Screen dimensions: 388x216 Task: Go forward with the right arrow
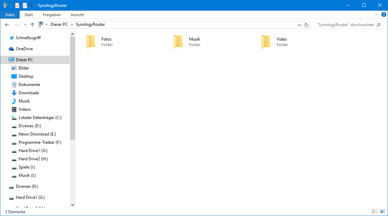point(17,25)
